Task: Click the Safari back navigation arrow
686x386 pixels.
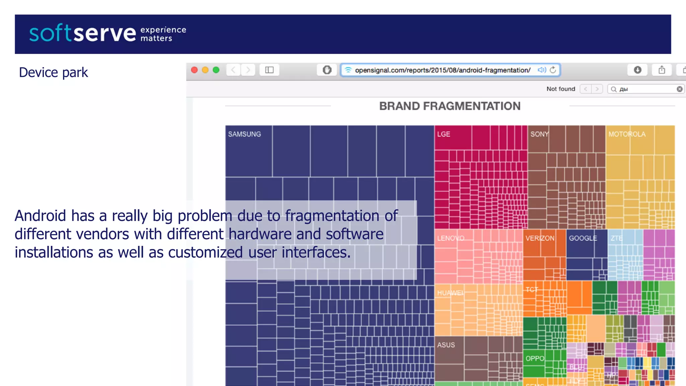Action: [233, 70]
